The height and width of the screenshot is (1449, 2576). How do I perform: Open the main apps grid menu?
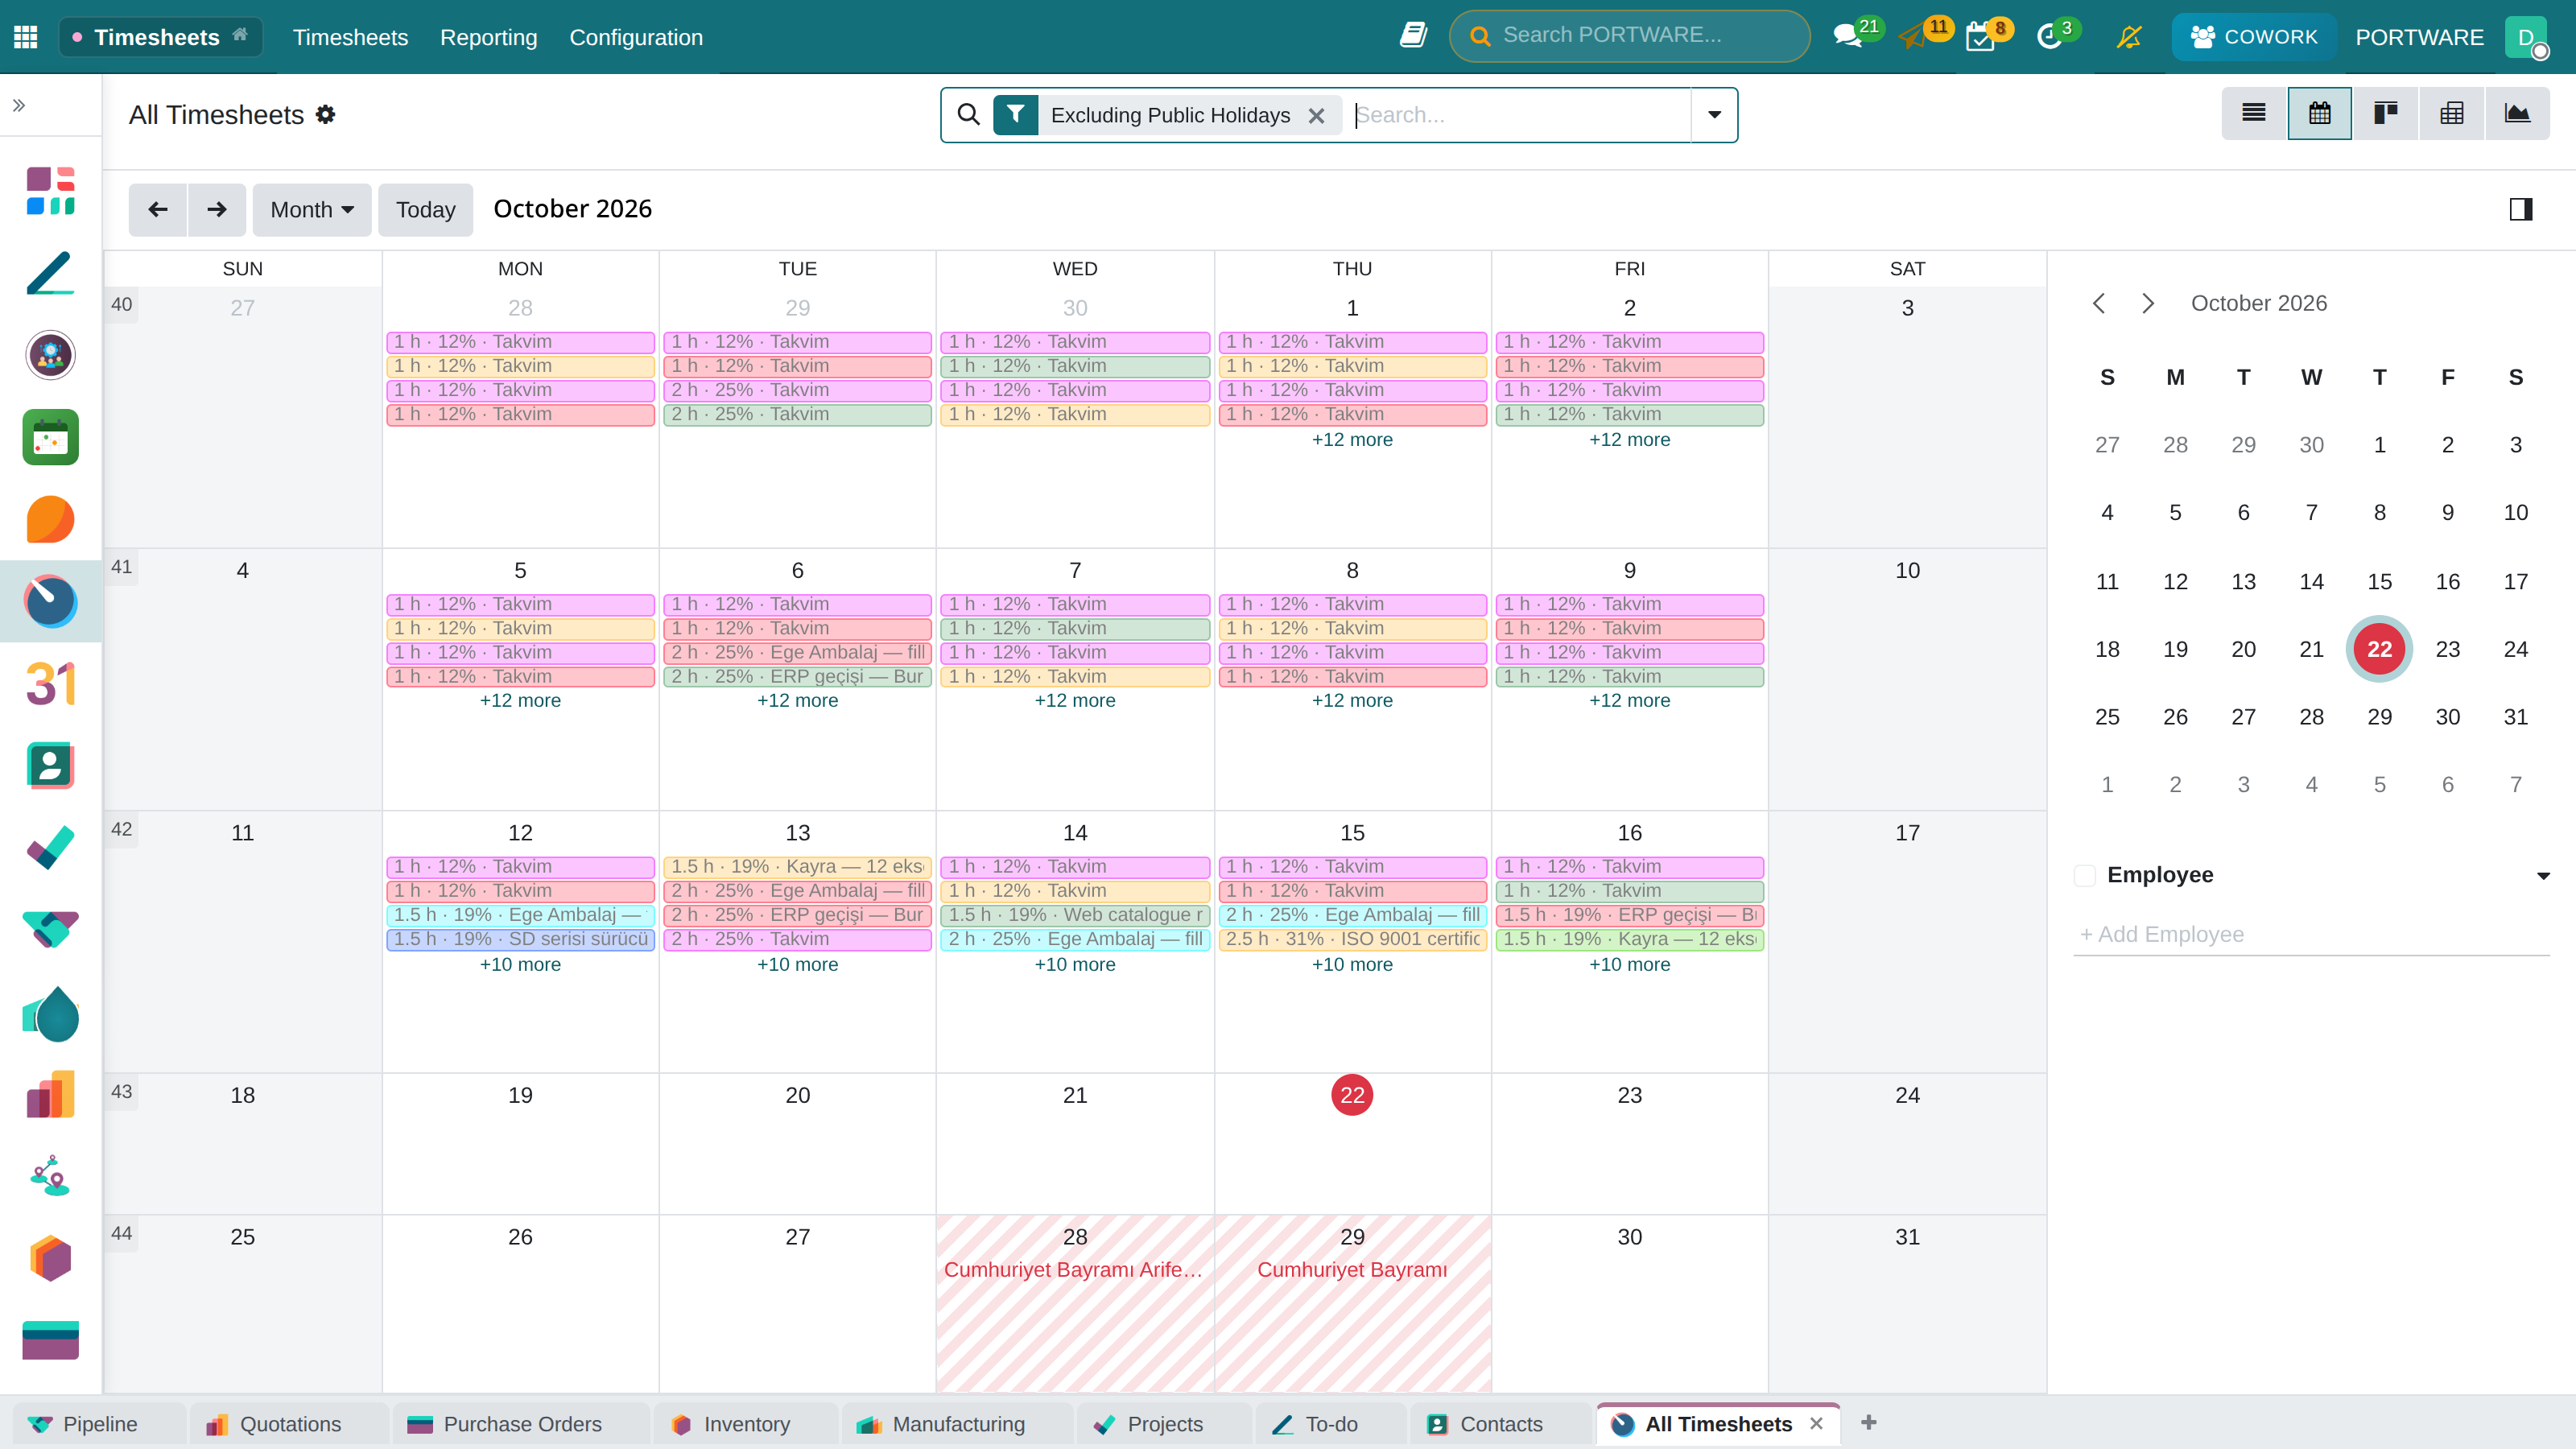pyautogui.click(x=26, y=37)
